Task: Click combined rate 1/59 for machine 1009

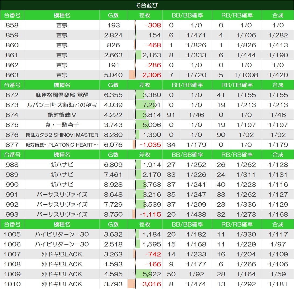Action: 278,274
